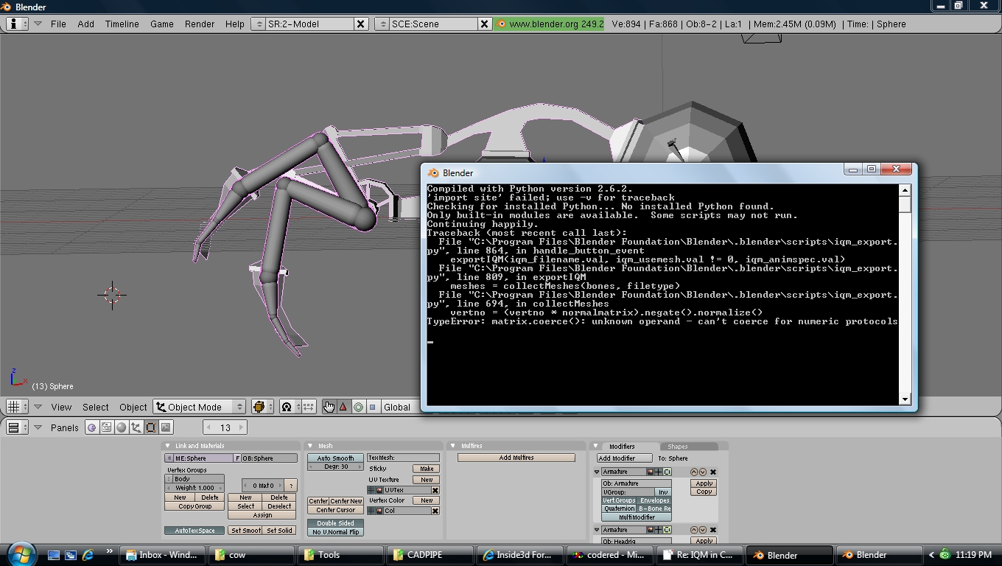Open the buttons window type selector

[x=17, y=427]
